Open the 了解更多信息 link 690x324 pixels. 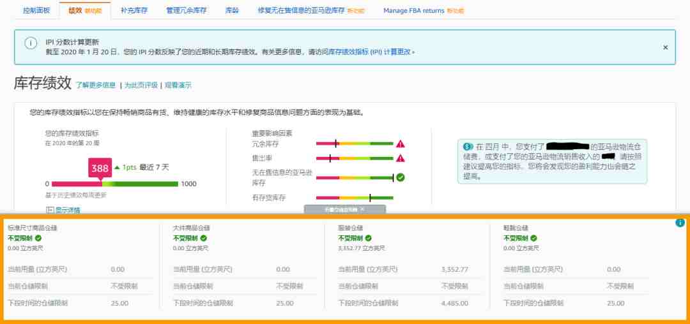(x=96, y=85)
